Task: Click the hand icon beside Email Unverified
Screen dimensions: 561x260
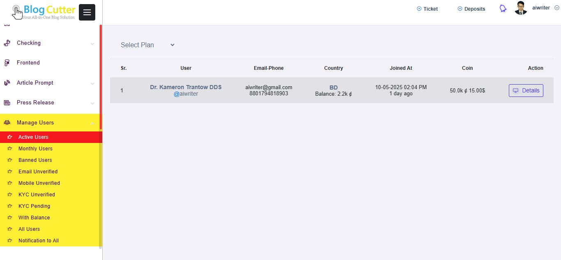Action: pyautogui.click(x=10, y=172)
